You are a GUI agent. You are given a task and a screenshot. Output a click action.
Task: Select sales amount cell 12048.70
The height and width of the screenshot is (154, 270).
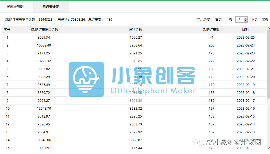pos(44,109)
